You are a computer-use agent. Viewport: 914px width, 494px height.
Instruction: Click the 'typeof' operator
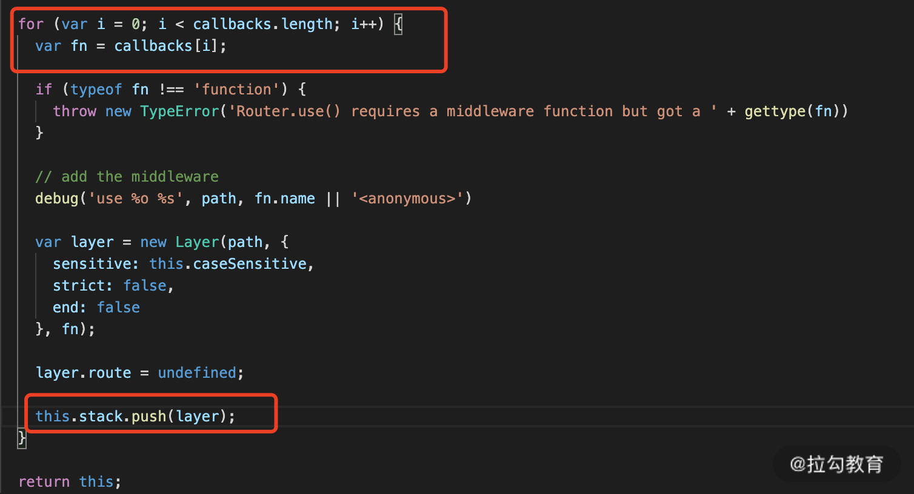point(96,90)
